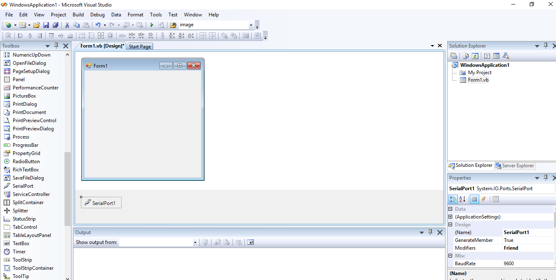The width and height of the screenshot is (556, 280).
Task: Open the Toolbox window position dropdown arrow
Action: pos(48,46)
